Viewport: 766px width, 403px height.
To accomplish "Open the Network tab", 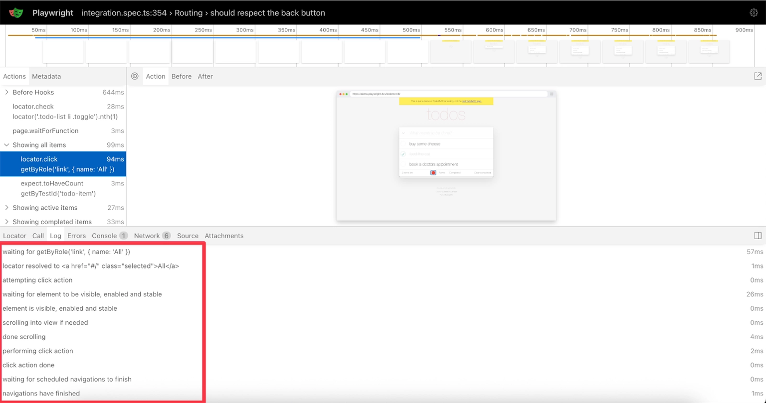I will coord(152,236).
